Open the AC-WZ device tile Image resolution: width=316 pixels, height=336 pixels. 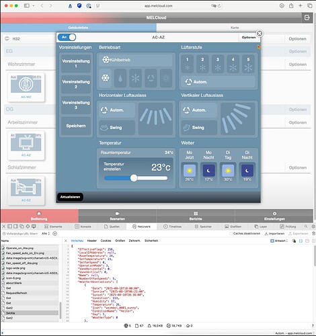26,87
